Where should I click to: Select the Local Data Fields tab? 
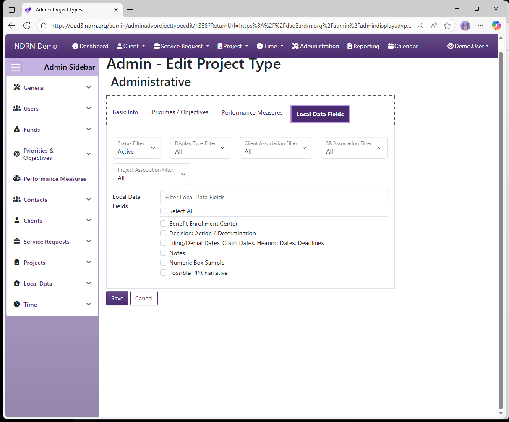320,114
